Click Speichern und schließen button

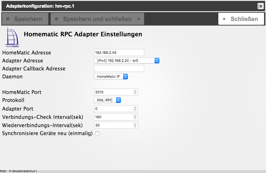pos(97,19)
